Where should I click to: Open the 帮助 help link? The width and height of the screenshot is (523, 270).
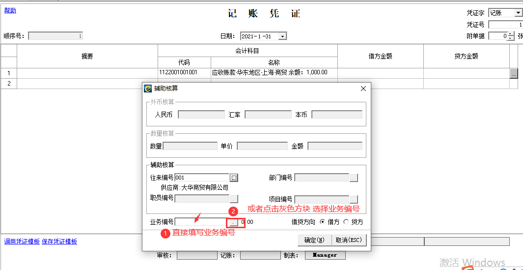pos(10,10)
